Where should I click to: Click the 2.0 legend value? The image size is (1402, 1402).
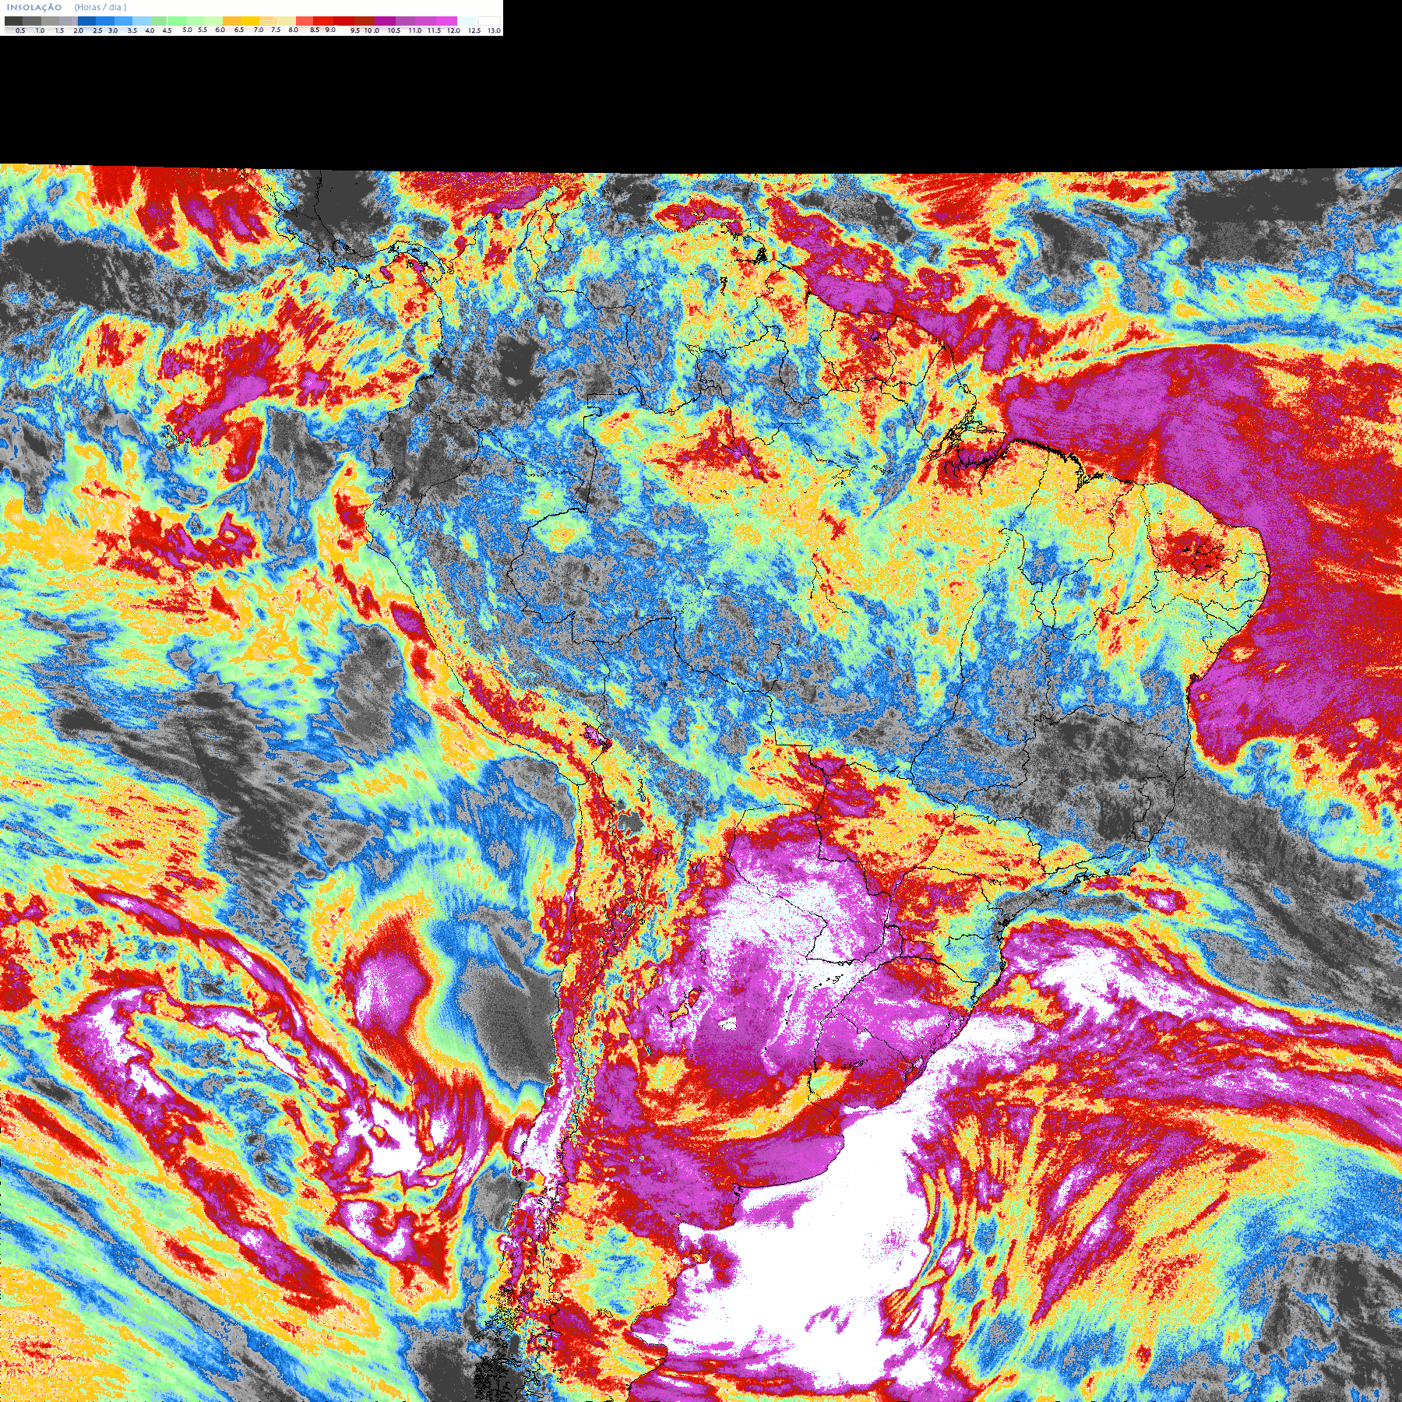coord(78,30)
